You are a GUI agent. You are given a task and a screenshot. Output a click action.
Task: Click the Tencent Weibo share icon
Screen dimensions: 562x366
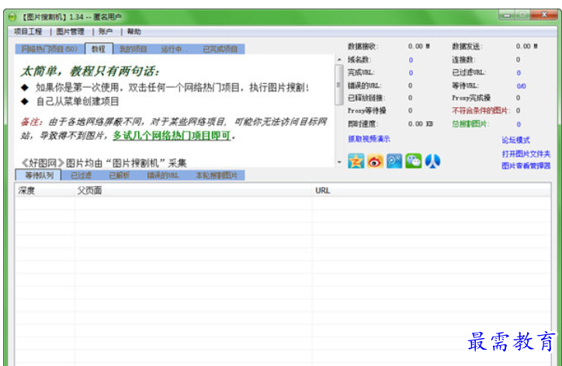394,161
